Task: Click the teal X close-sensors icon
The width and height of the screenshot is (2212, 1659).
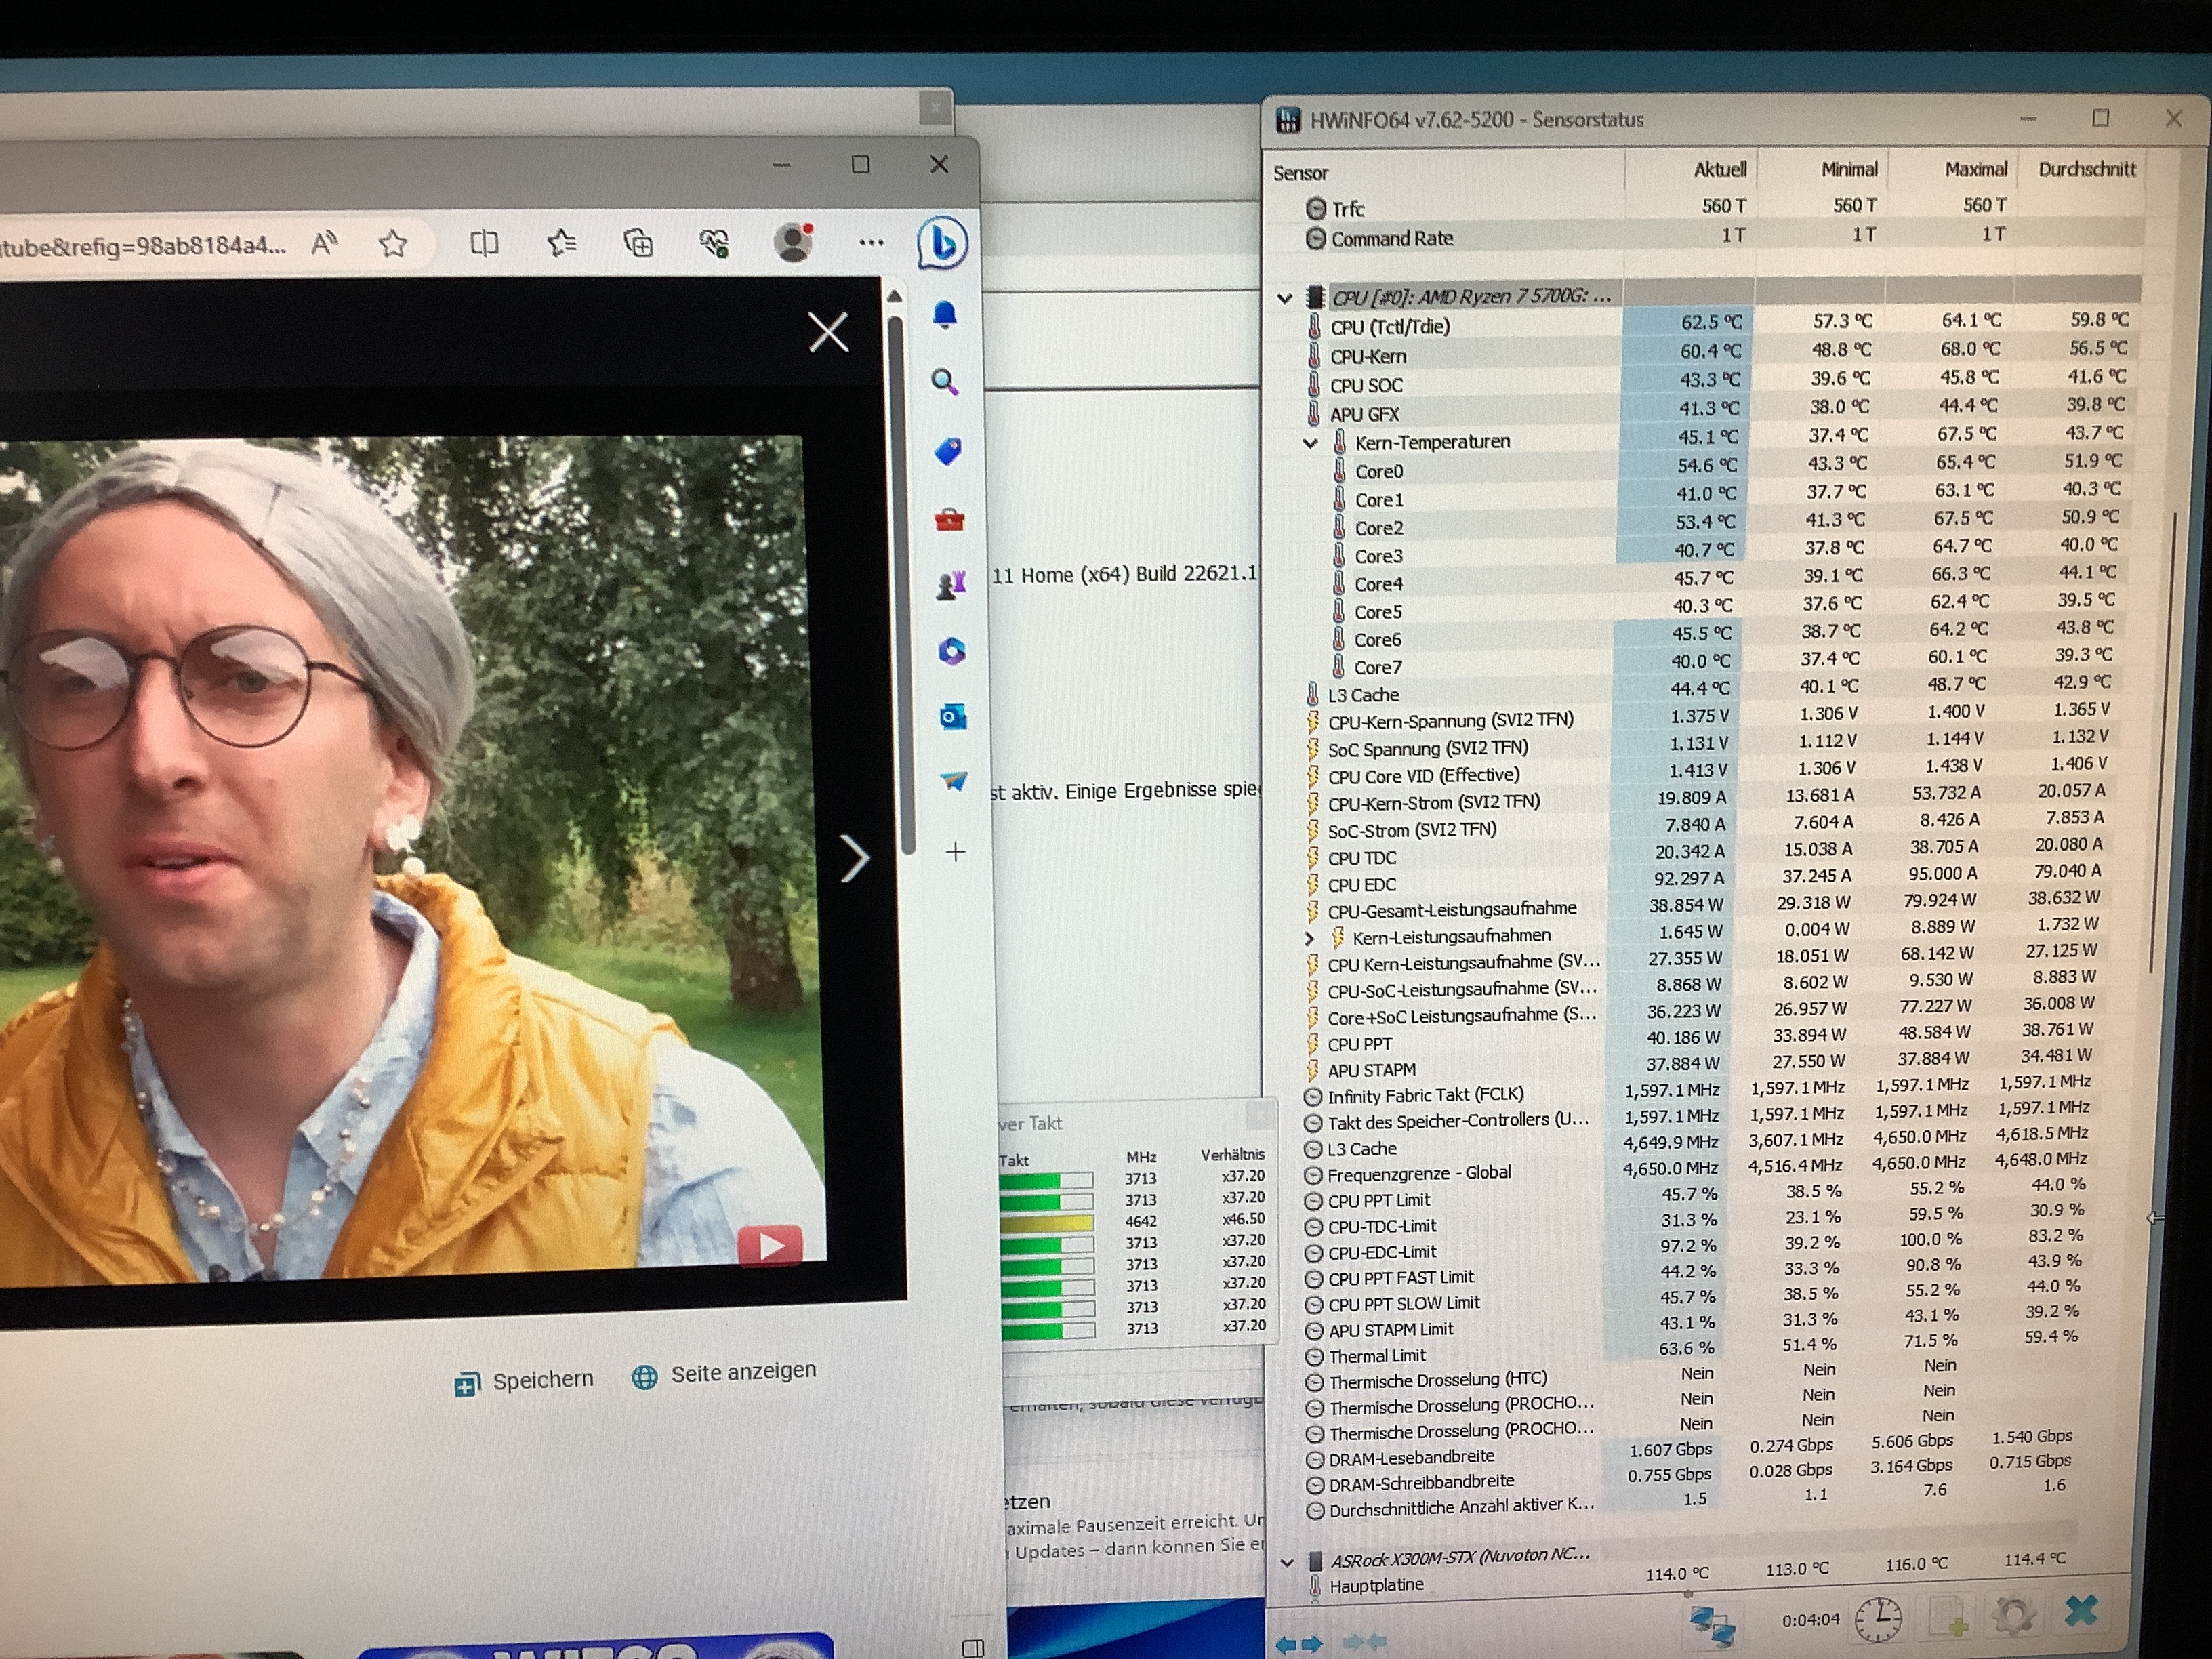Action: point(2081,1611)
